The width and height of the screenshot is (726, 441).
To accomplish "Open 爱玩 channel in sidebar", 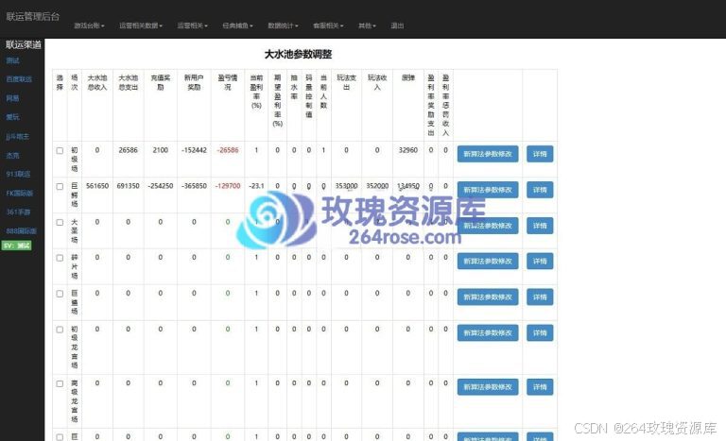I will point(12,117).
